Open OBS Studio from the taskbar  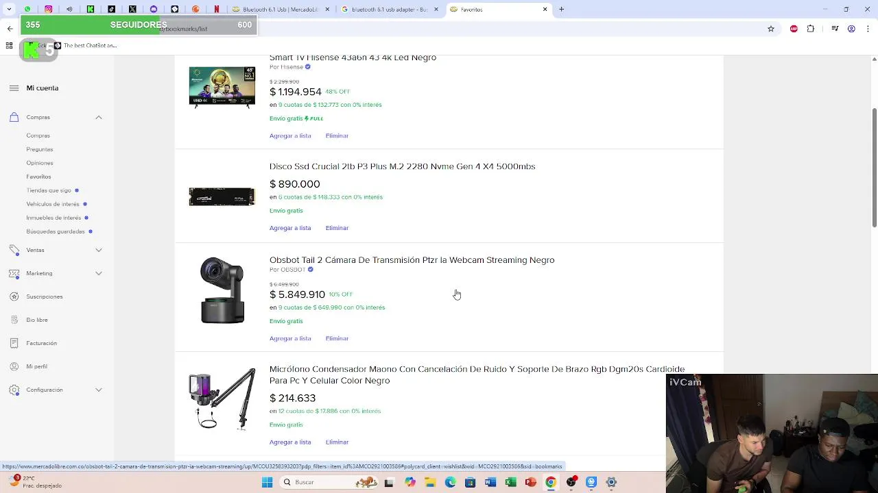(571, 482)
